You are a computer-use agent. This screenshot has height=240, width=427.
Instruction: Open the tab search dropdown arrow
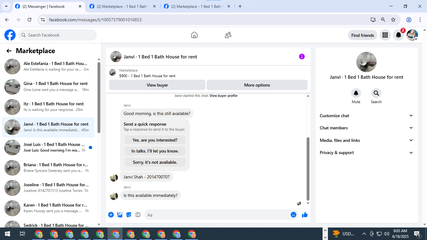point(6,6)
